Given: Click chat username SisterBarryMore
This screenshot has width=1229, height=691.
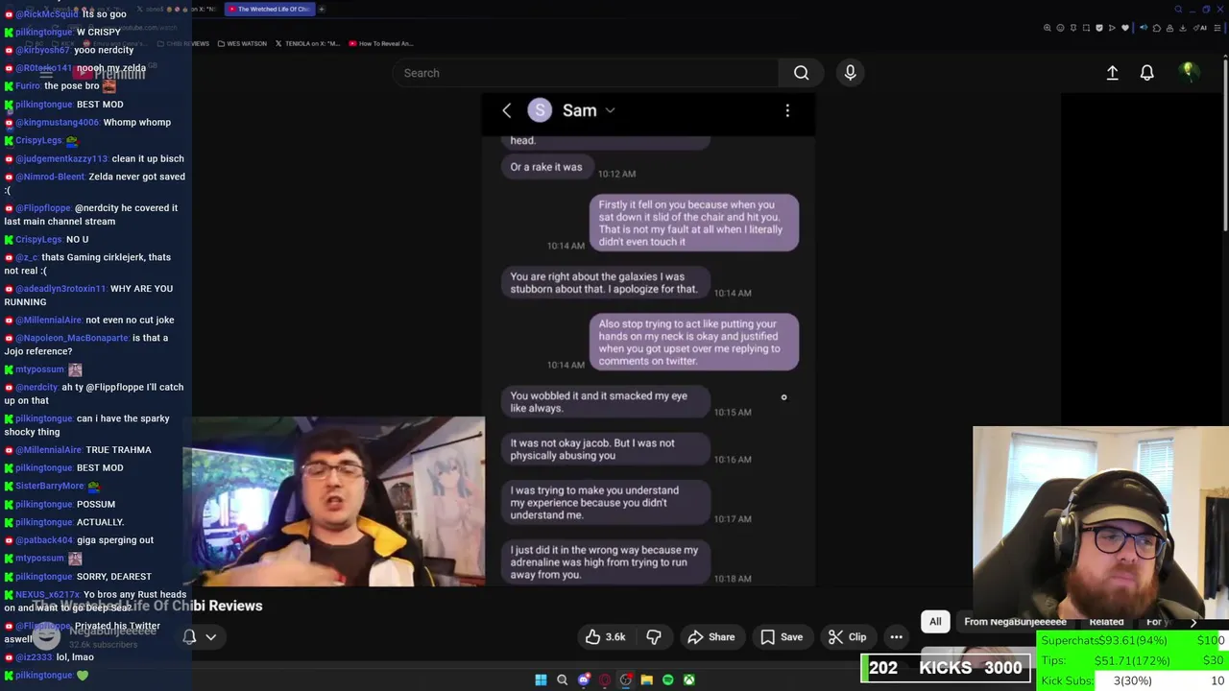Looking at the screenshot, I should pyautogui.click(x=50, y=486).
